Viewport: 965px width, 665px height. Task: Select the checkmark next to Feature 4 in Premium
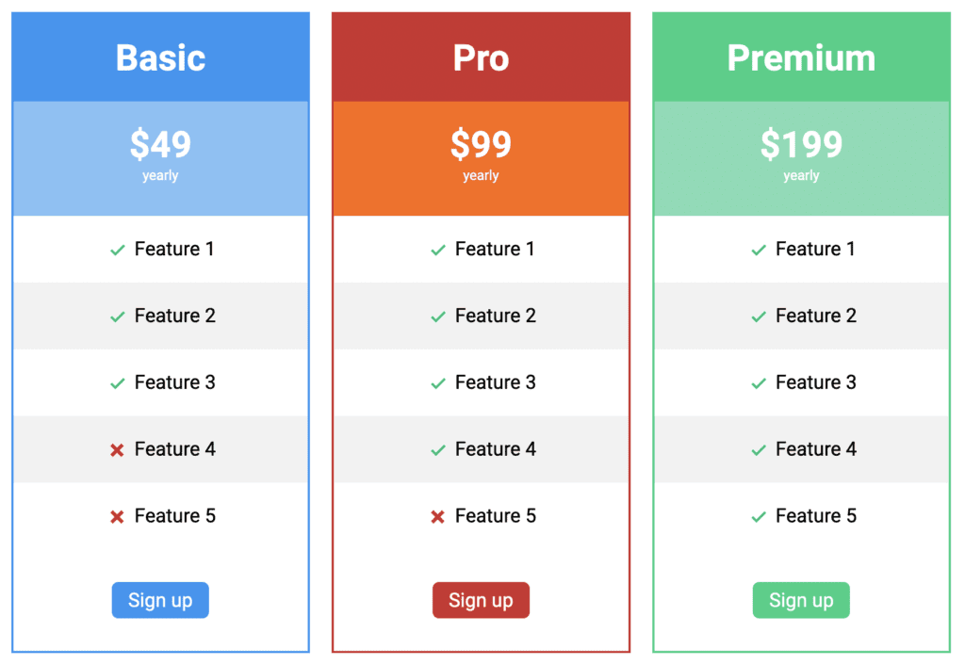pyautogui.click(x=758, y=449)
